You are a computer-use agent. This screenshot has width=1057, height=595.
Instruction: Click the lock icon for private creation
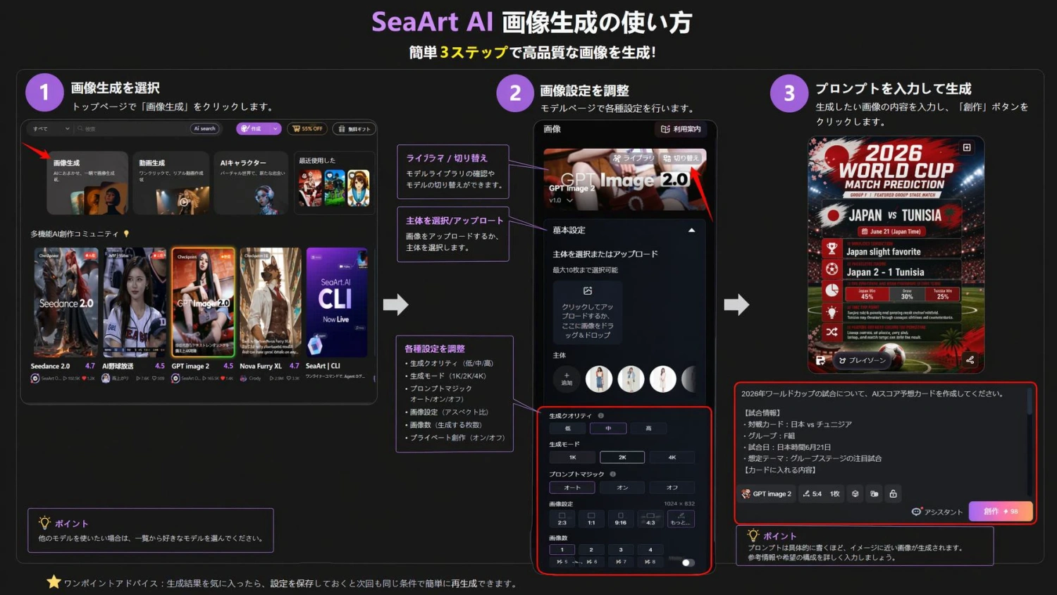(x=893, y=493)
